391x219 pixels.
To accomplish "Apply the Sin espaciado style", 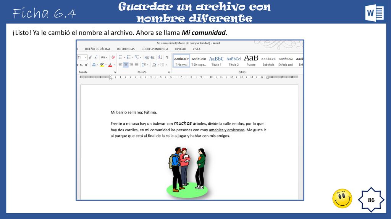I will click(x=199, y=61).
